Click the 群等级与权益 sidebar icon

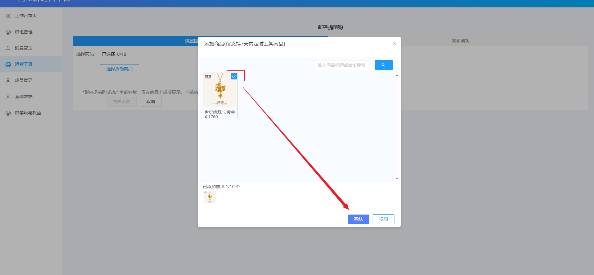tap(8, 113)
